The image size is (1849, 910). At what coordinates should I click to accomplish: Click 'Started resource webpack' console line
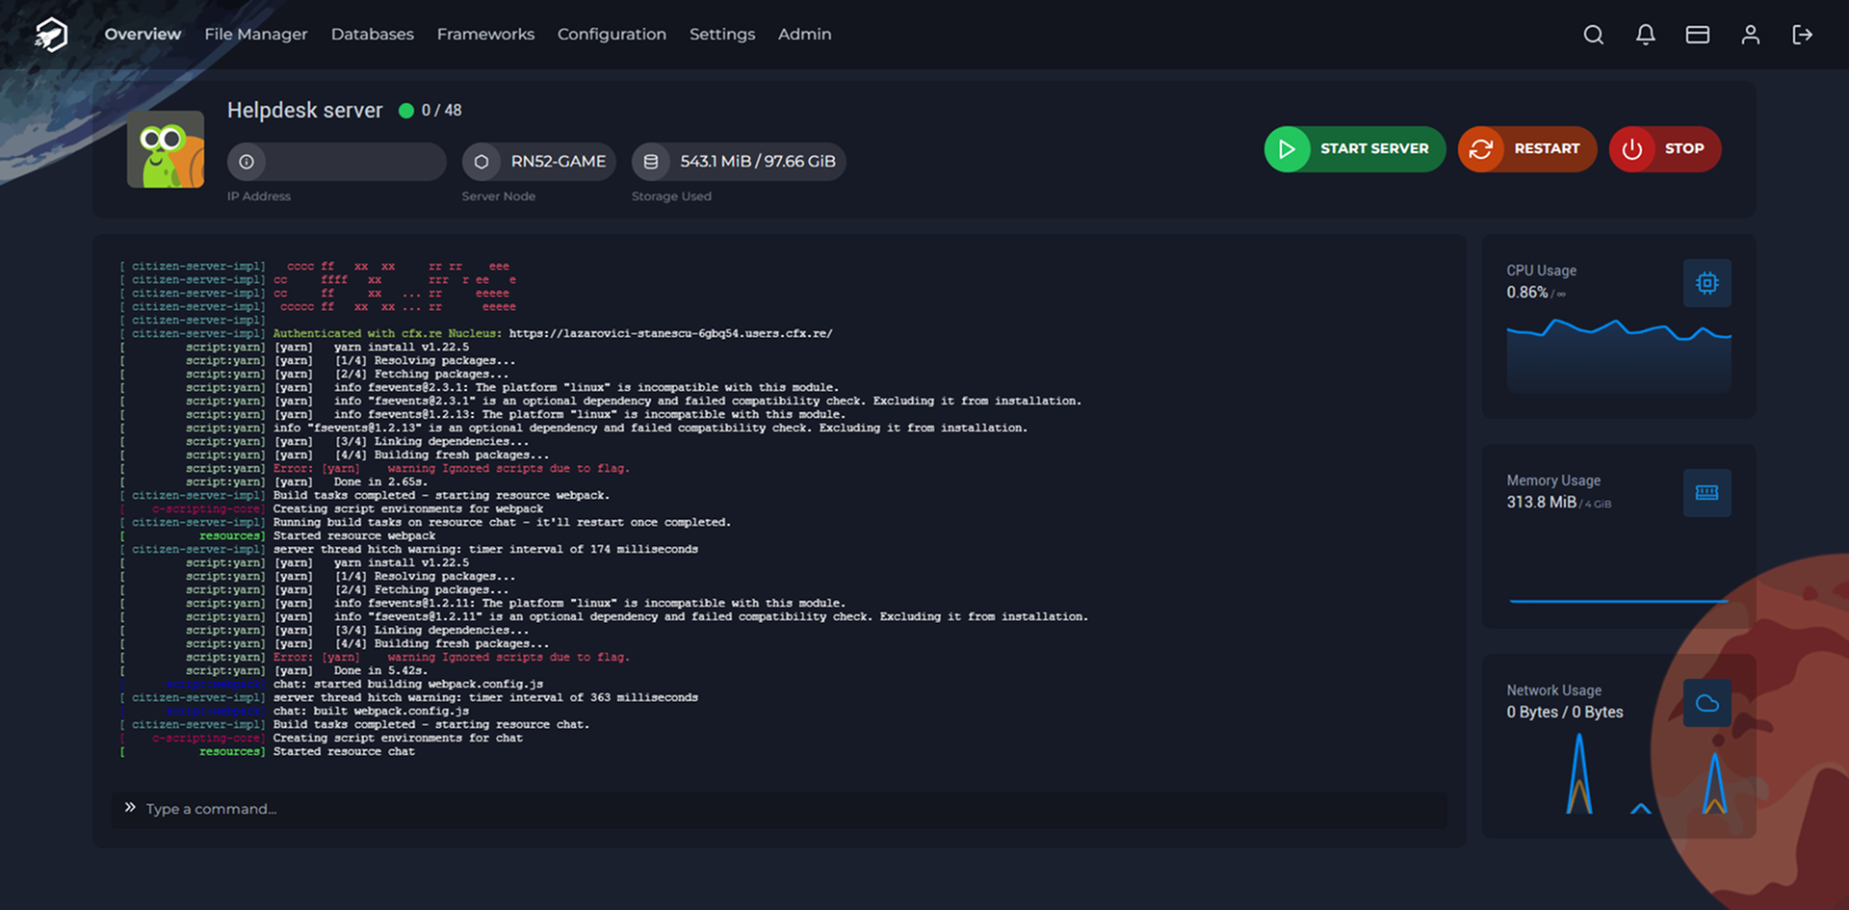point(354,535)
